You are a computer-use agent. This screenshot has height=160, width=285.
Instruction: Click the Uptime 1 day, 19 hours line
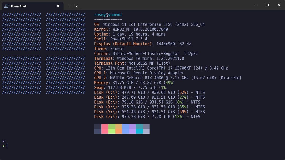point(130,34)
